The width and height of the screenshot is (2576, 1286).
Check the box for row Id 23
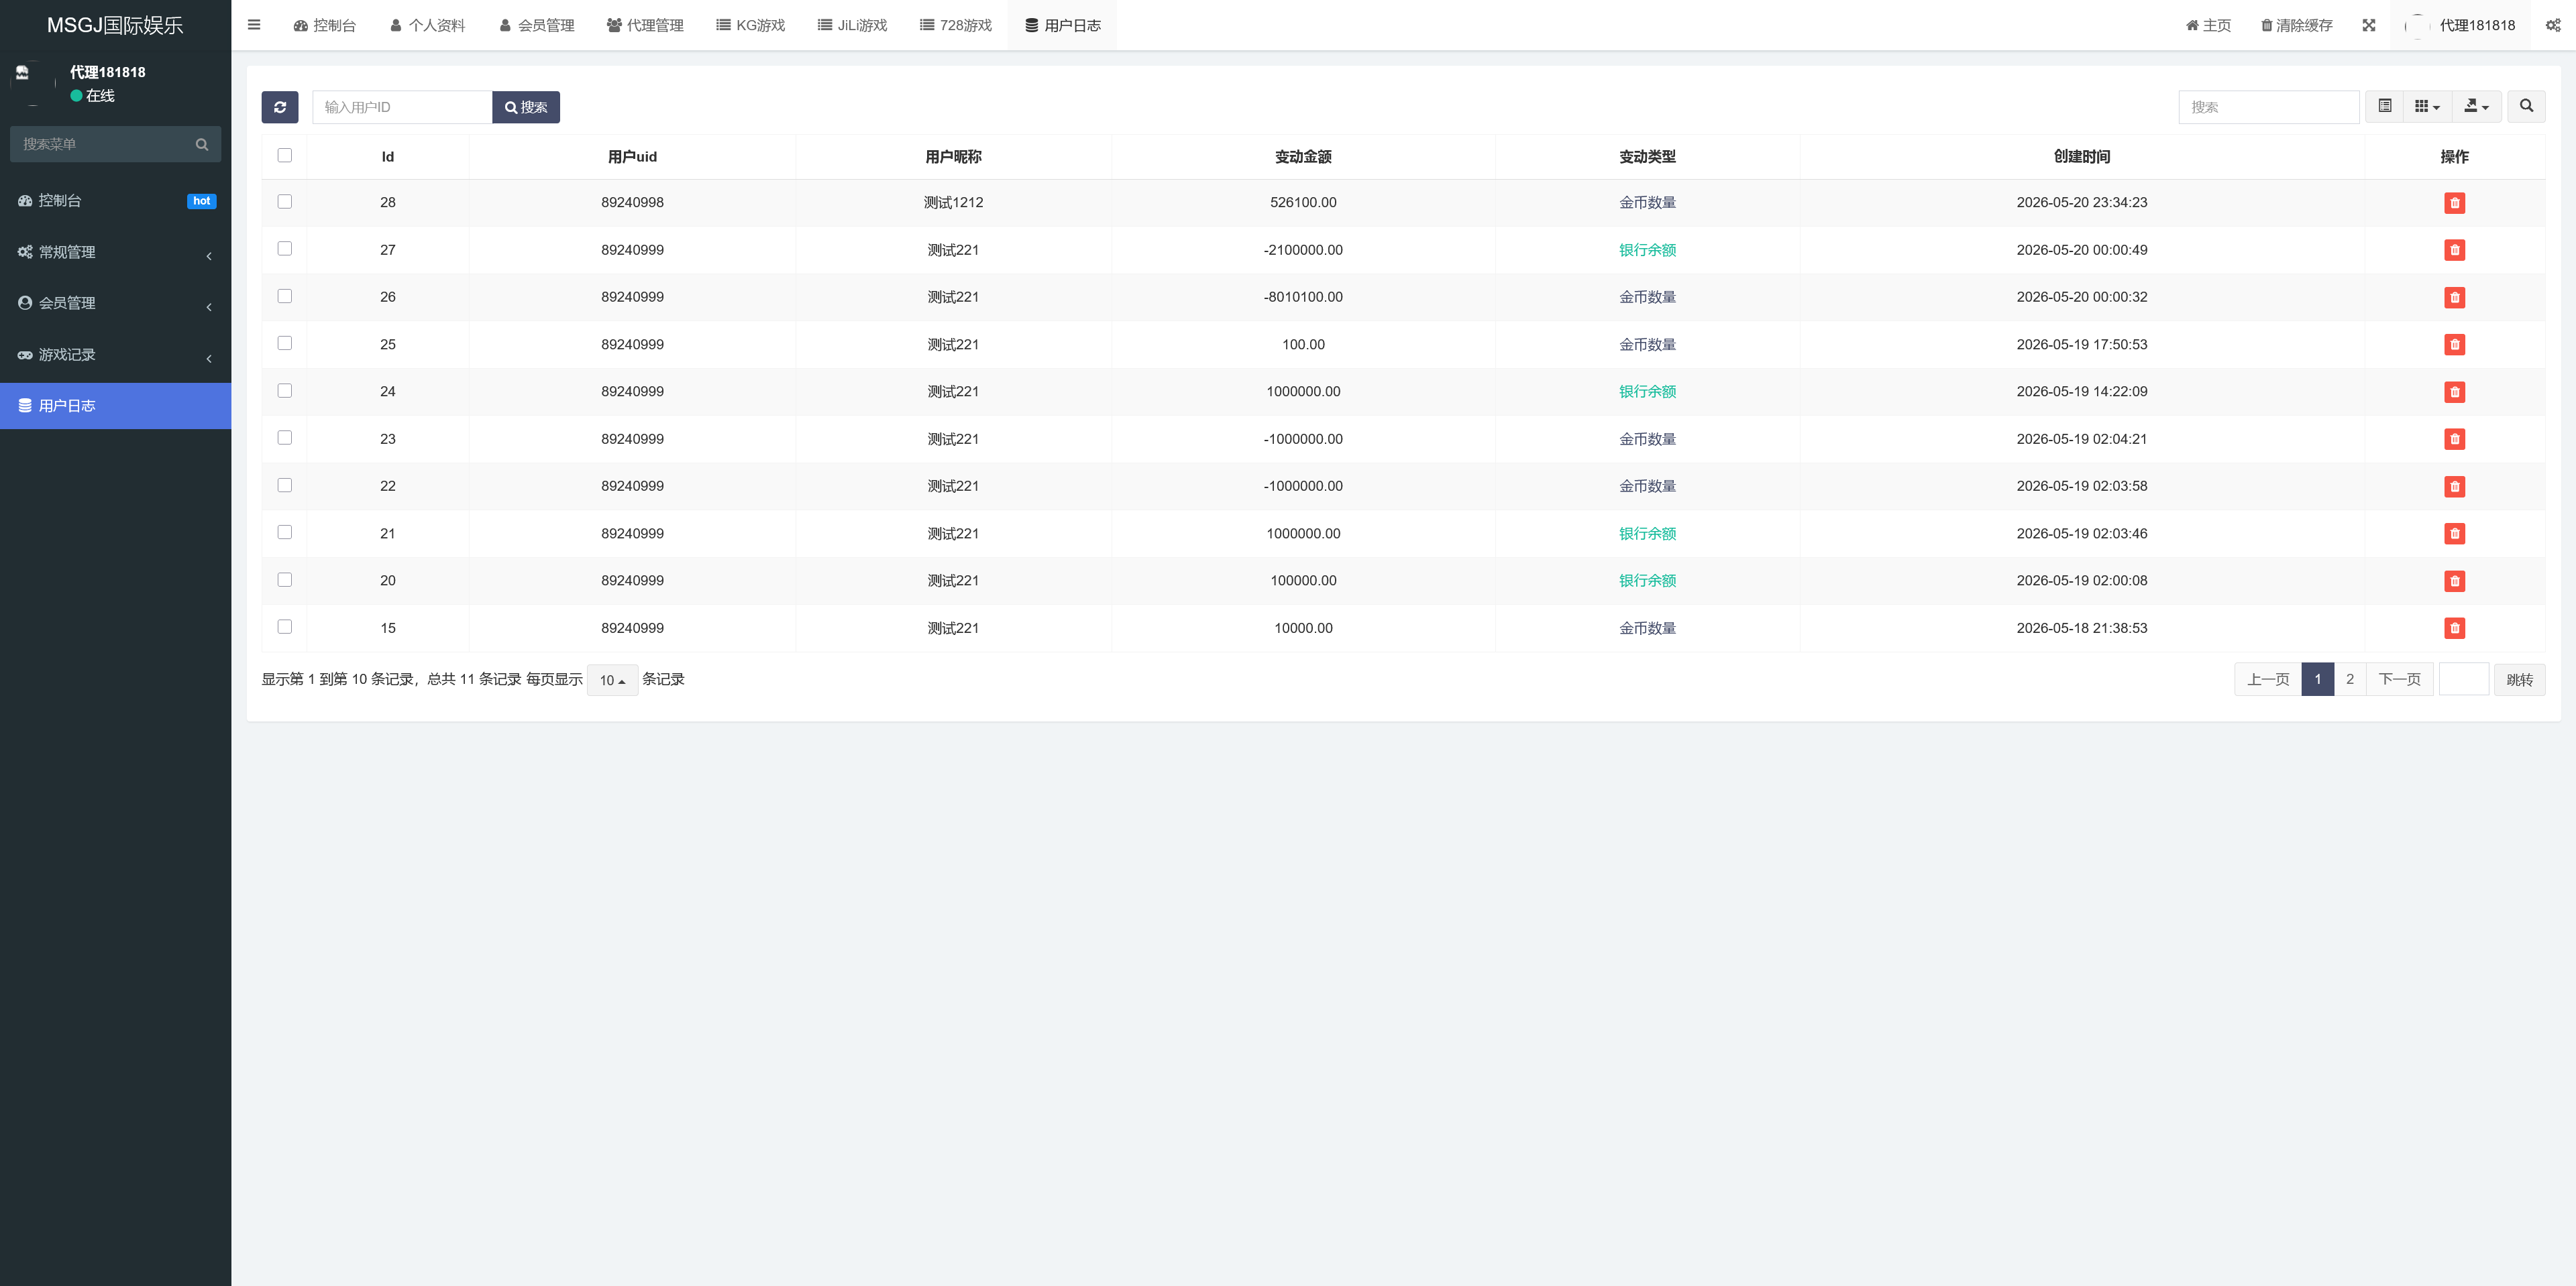click(285, 438)
